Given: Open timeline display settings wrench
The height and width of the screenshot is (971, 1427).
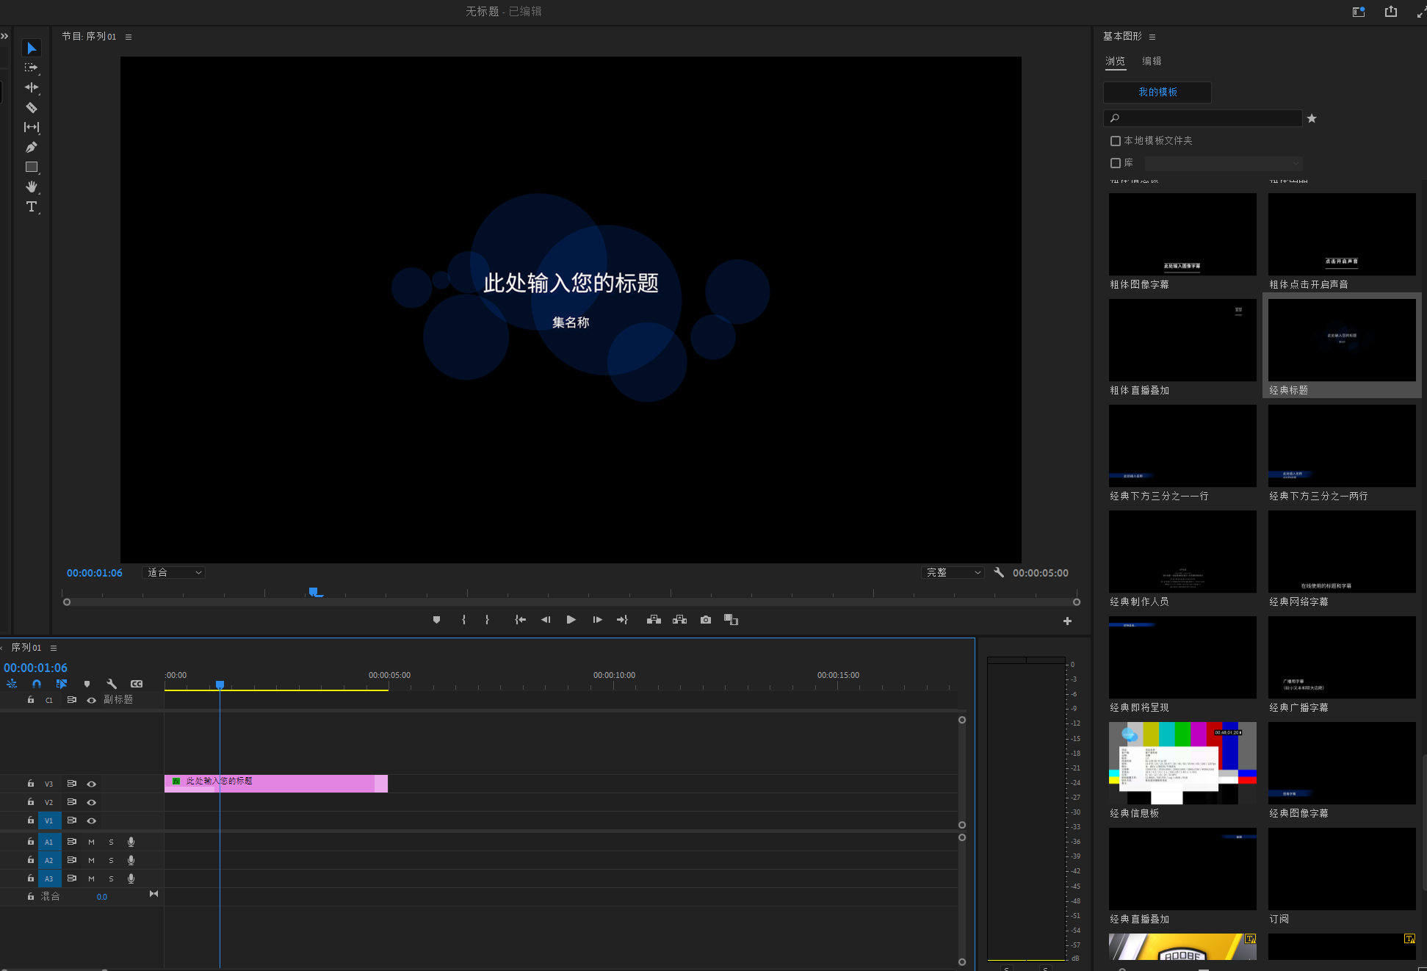Looking at the screenshot, I should click(x=112, y=684).
